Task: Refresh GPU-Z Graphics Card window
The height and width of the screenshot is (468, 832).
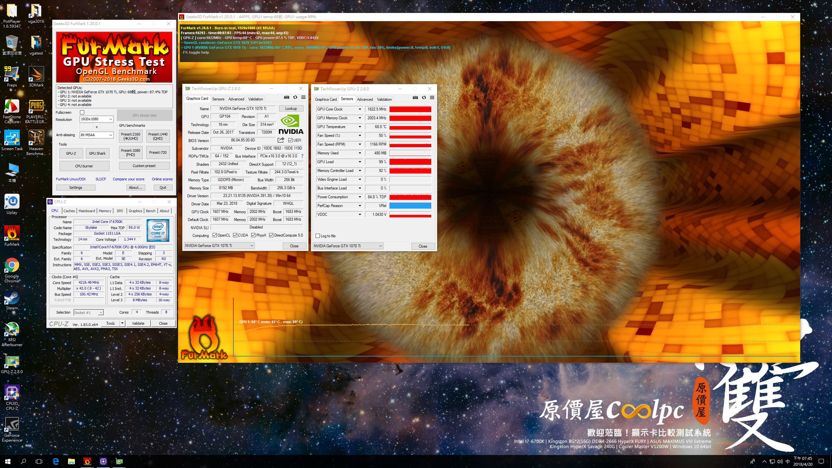Action: pyautogui.click(x=295, y=97)
